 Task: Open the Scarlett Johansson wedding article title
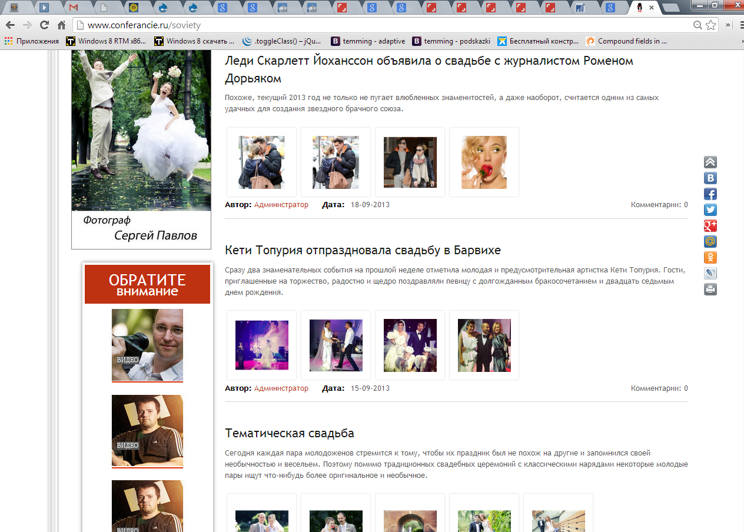coord(429,69)
